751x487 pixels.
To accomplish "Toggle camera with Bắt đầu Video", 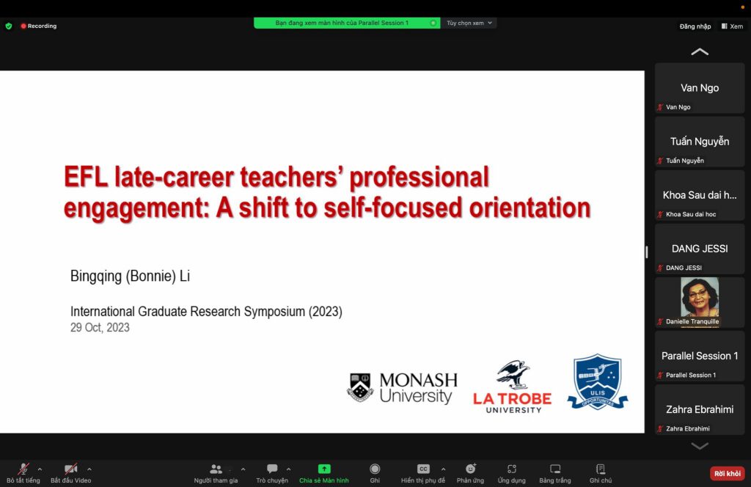I will pyautogui.click(x=70, y=469).
